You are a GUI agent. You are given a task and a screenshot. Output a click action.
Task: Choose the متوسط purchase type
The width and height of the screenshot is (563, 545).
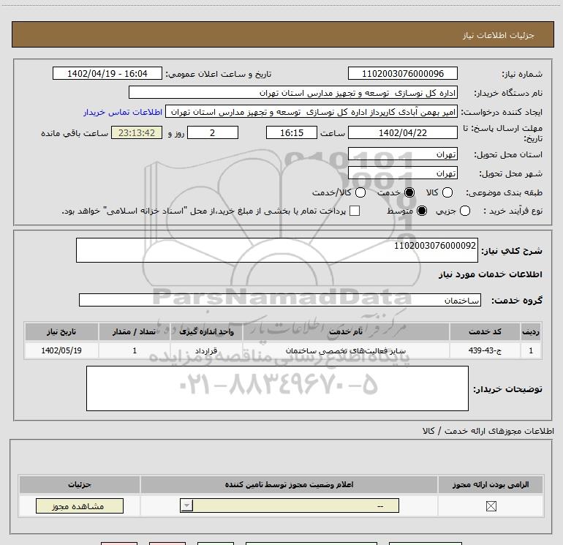[x=422, y=211]
